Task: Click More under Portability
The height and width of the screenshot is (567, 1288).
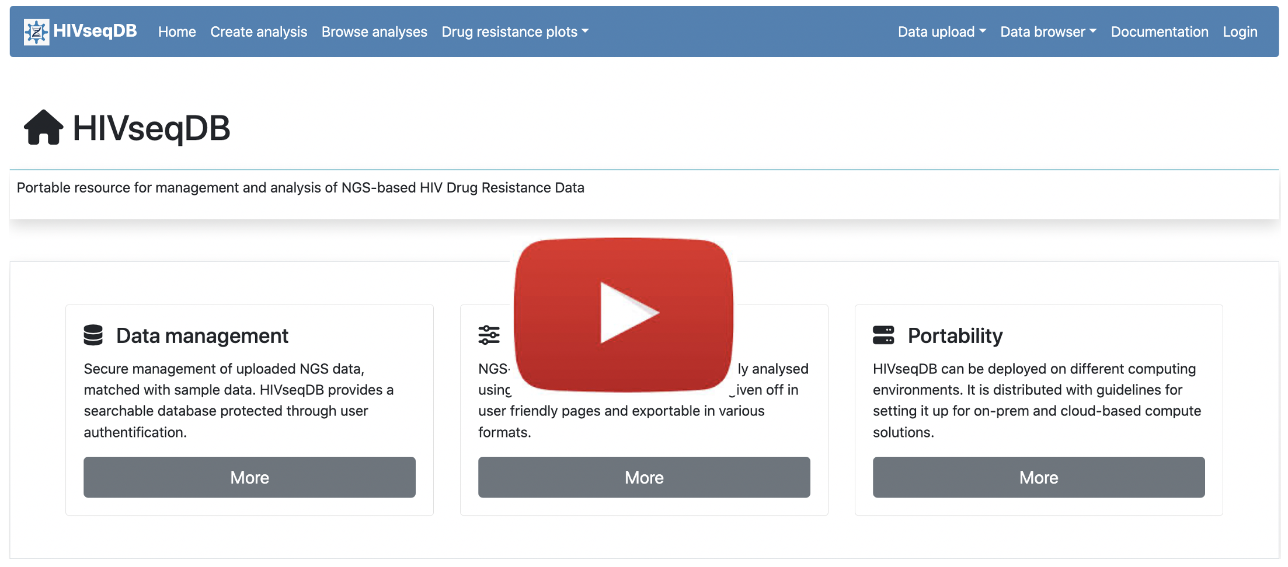Action: click(x=1039, y=477)
